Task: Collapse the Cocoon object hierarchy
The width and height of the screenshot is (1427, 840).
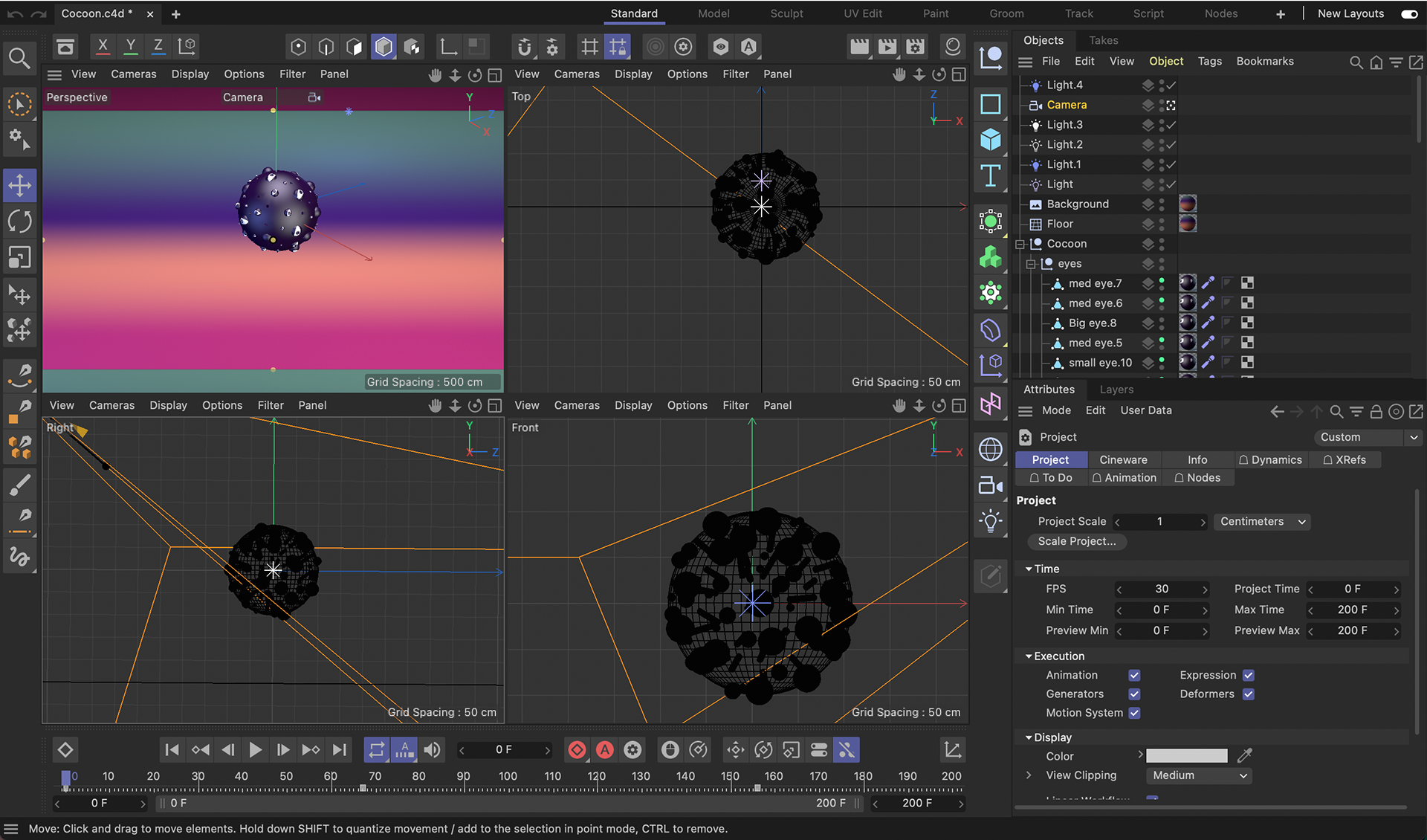Action: 1020,244
